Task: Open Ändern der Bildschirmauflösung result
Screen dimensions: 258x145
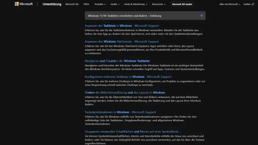Action: (x=125, y=92)
